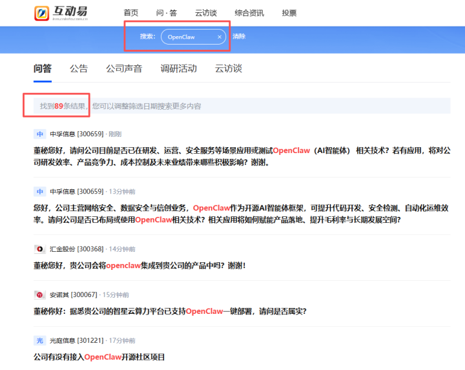Click the 汇金股份 company logo icon
Viewport: 465px width, 370px height.
pyautogui.click(x=39, y=249)
